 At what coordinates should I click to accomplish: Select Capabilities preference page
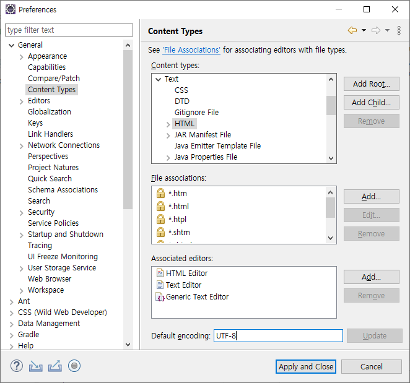[47, 67]
